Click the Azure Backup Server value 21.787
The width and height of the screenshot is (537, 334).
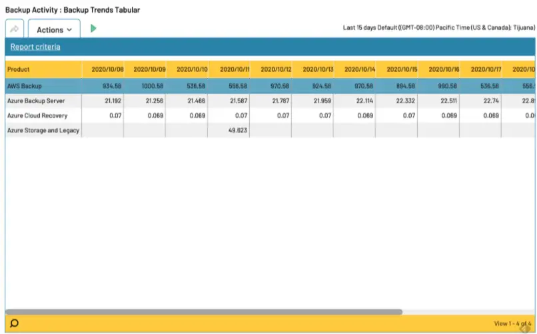pos(280,101)
